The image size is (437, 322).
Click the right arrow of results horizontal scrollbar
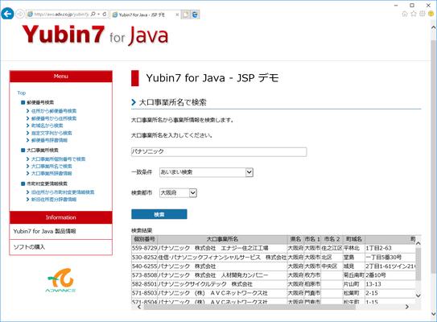click(x=407, y=307)
